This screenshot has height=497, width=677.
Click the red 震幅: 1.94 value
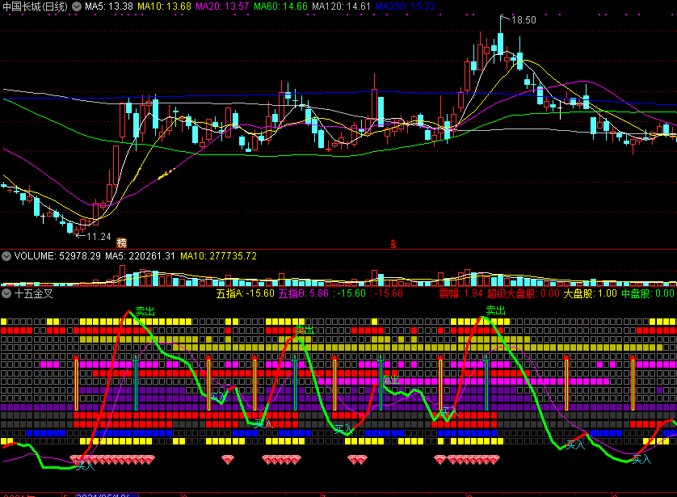460,293
